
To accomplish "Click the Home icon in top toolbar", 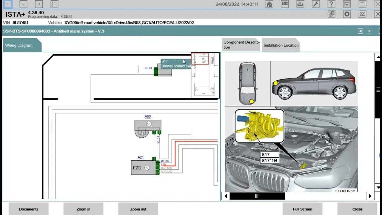I will pos(269,4).
